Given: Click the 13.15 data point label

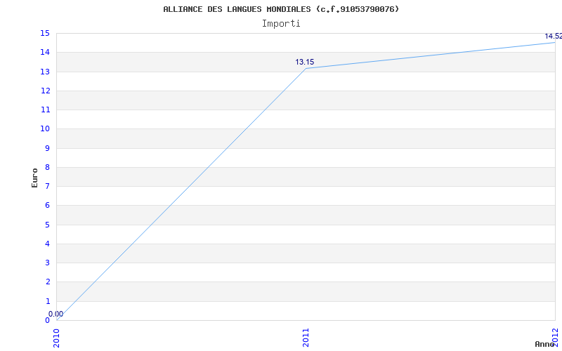Looking at the screenshot, I should [305, 62].
